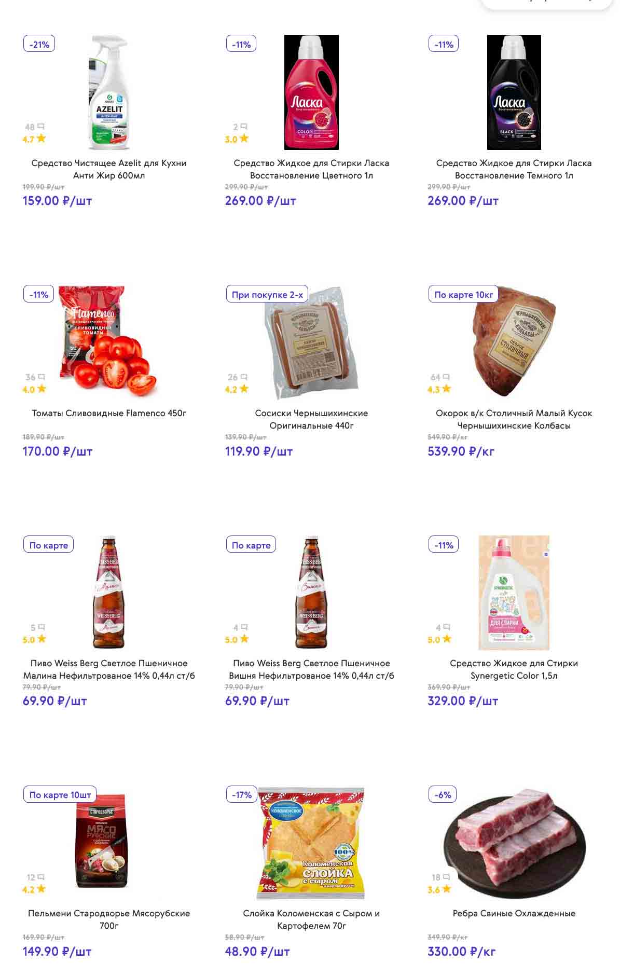Open the Томаты Сливовидные Flamenco 450г link
This screenshot has height=976, width=620.
(x=109, y=413)
